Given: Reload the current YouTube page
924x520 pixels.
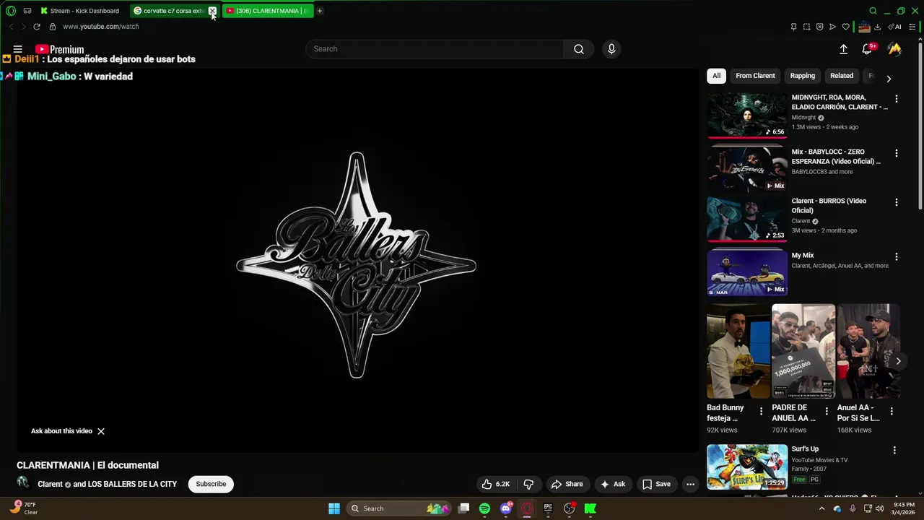Looking at the screenshot, I should (37, 27).
